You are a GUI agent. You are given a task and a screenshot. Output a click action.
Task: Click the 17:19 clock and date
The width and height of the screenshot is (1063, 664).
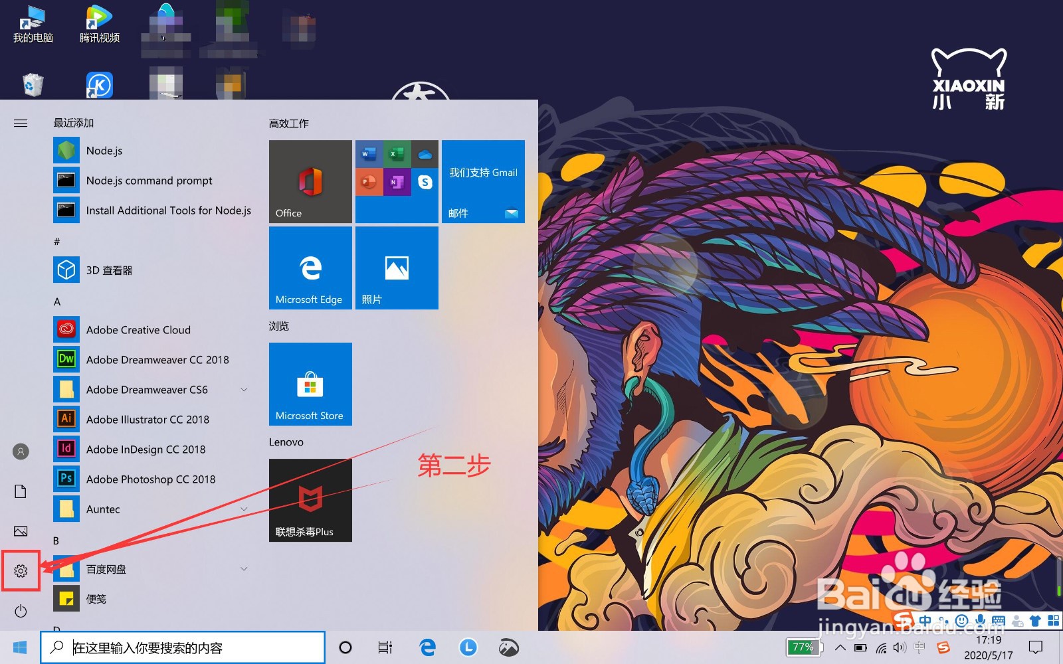pyautogui.click(x=989, y=647)
